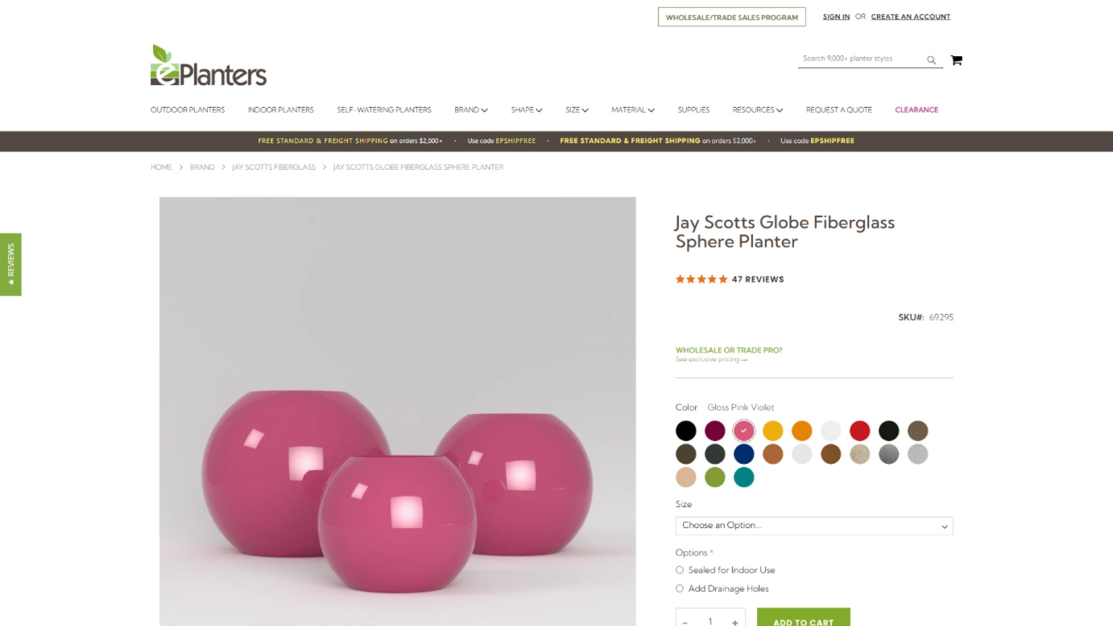
Task: Open the shopping cart icon
Action: pyautogui.click(x=956, y=60)
